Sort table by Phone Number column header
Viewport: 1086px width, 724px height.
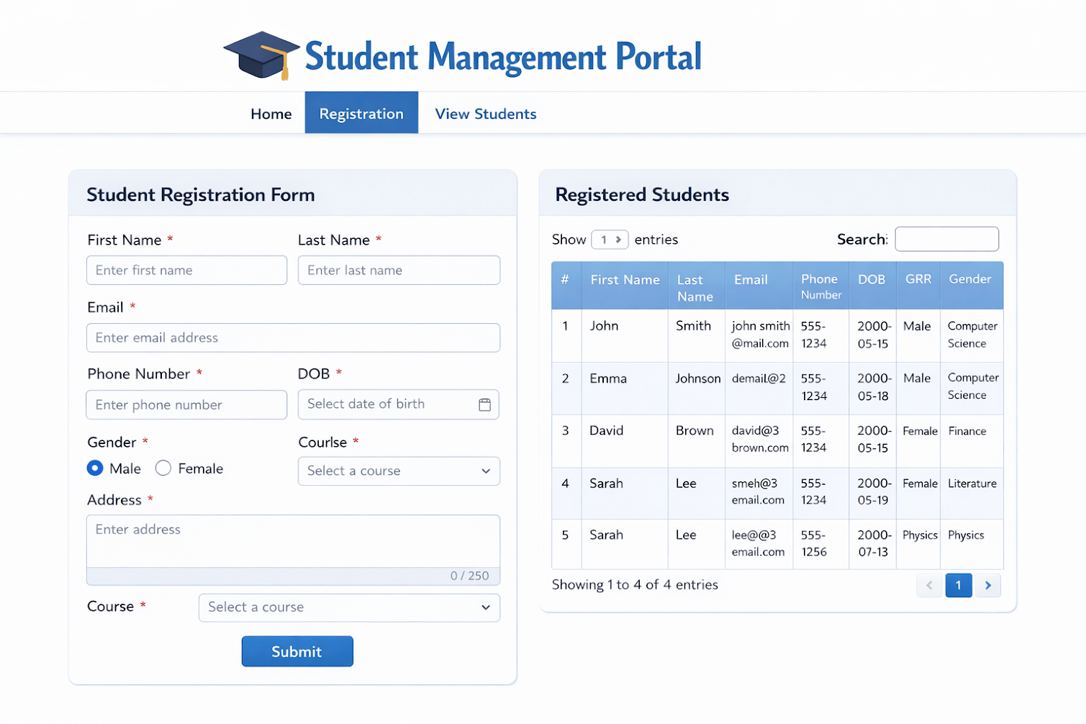[x=820, y=286]
